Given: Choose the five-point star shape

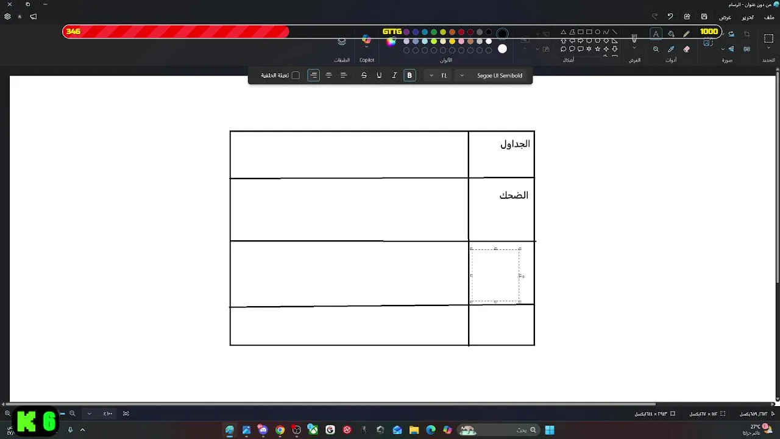Looking at the screenshot, I should 597,49.
